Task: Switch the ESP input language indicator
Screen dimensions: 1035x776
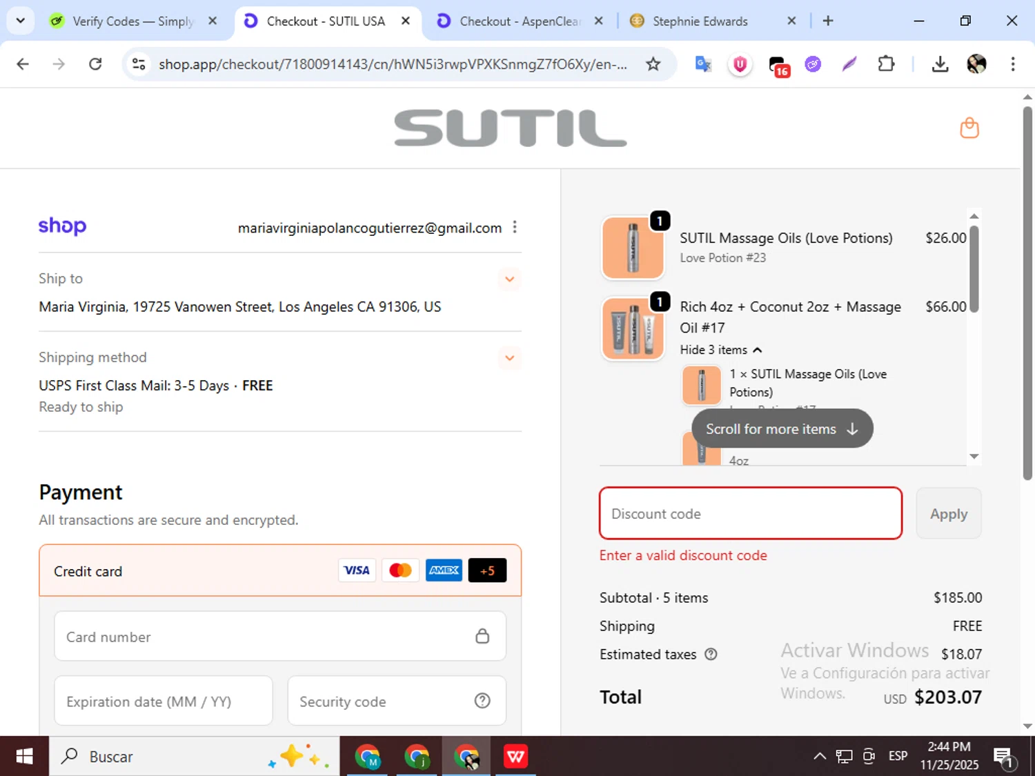Action: 898,756
